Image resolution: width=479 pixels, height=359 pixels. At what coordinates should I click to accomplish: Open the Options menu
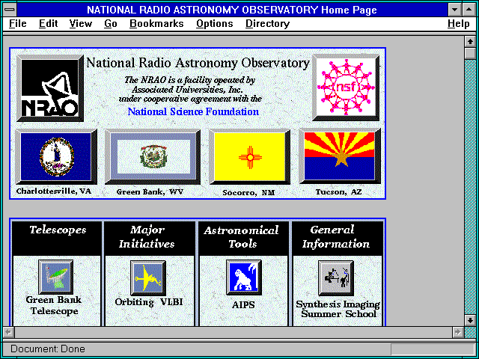point(215,23)
